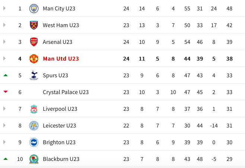This screenshot has height=168, width=245.
Task: Click the green up arrow beside Spurs U23
Action: (5, 75)
